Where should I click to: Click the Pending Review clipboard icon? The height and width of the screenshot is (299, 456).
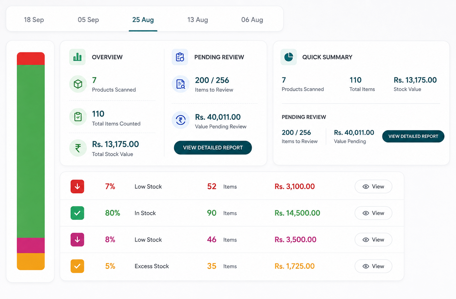tap(180, 57)
